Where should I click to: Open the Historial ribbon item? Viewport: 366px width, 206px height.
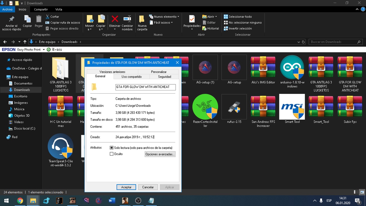(x=210, y=29)
